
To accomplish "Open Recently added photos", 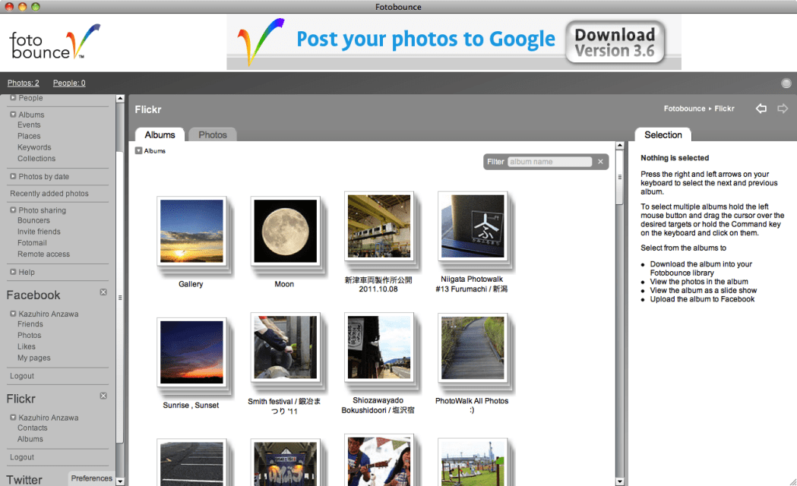I will 49,194.
